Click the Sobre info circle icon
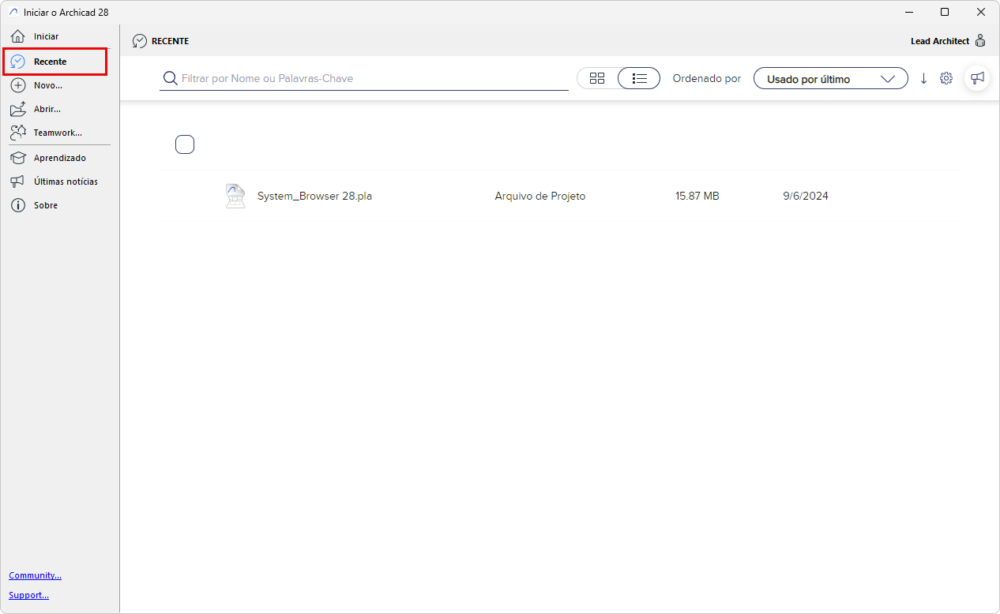Image resolution: width=1000 pixels, height=614 pixels. [x=17, y=205]
